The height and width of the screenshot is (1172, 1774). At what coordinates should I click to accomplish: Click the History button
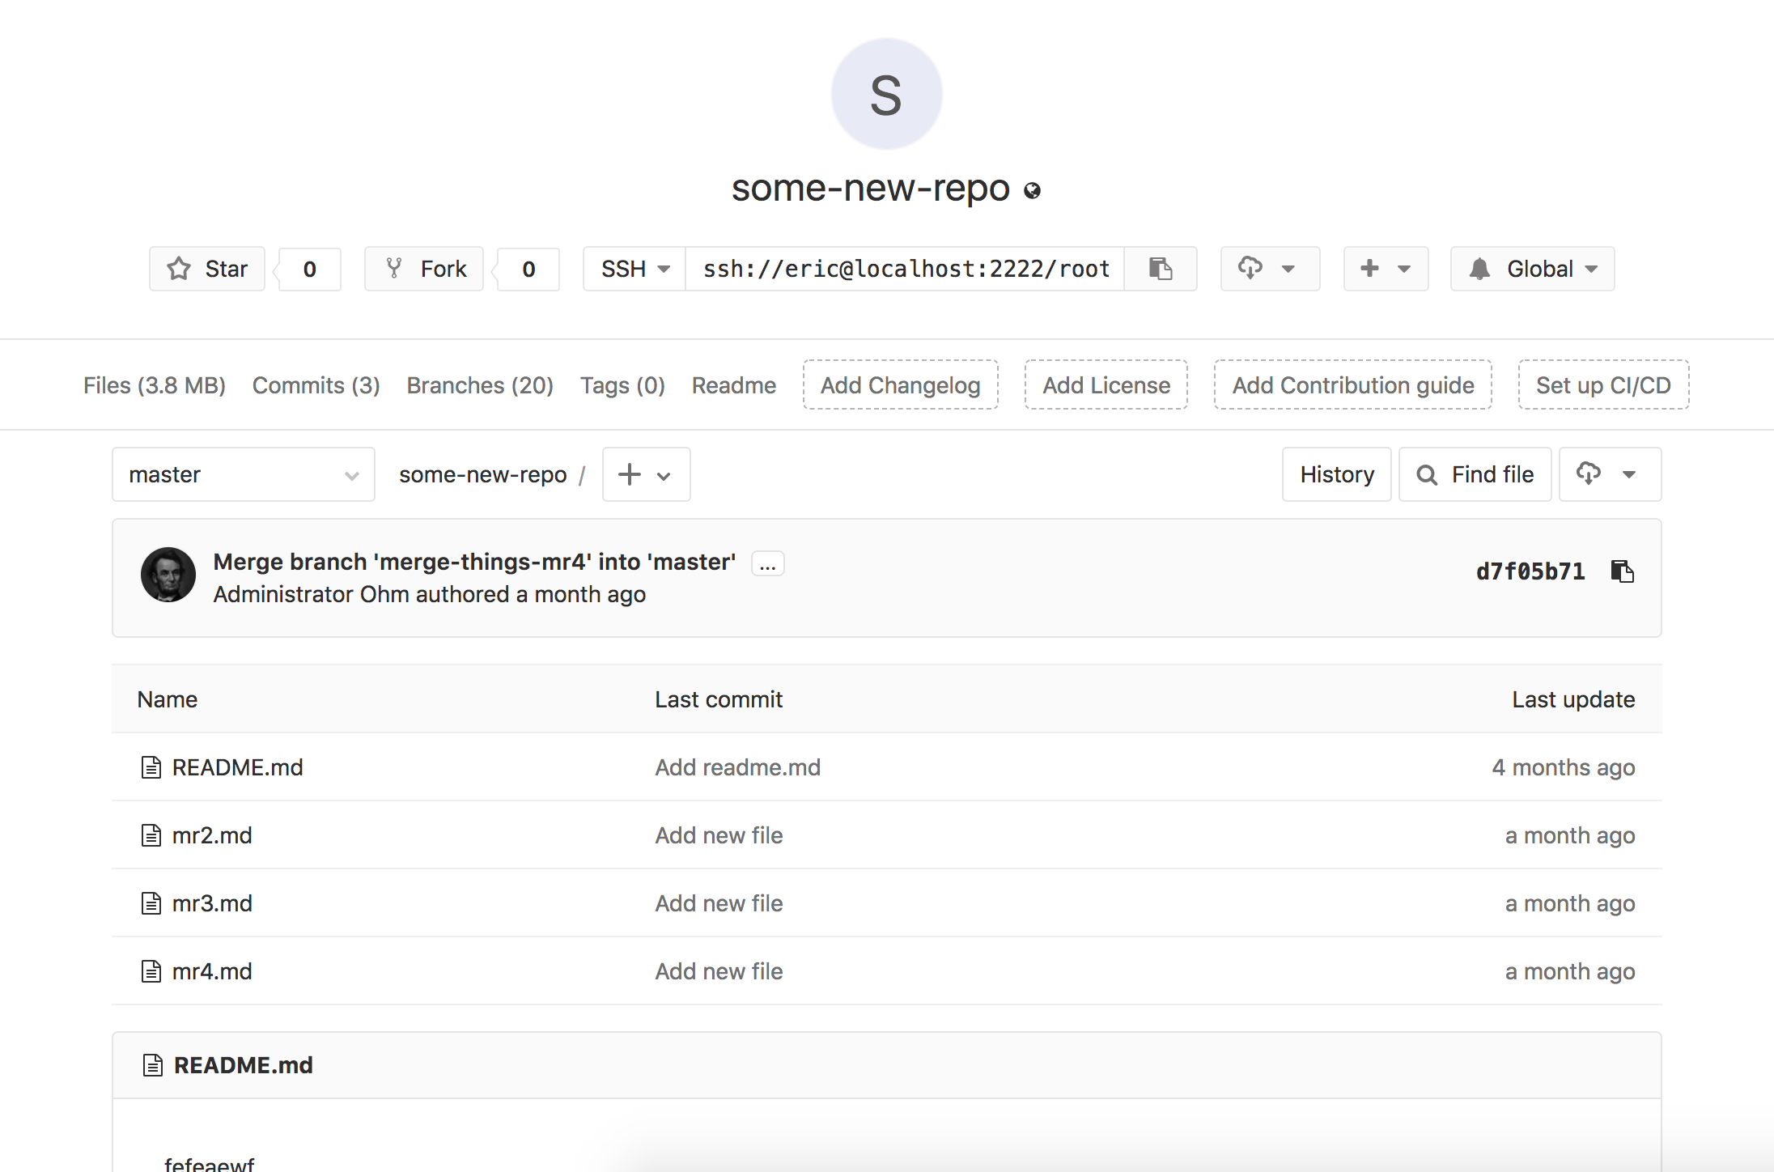1336,474
